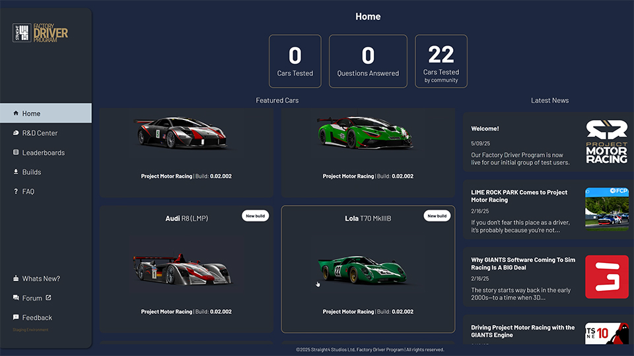Click the Home house icon in the sidebar
The width and height of the screenshot is (634, 356).
pyautogui.click(x=16, y=113)
